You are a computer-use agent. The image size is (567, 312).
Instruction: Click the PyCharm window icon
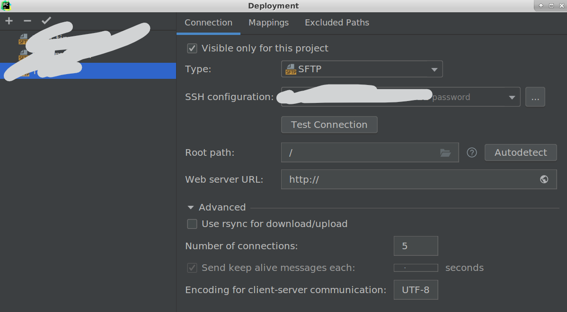click(x=6, y=5)
